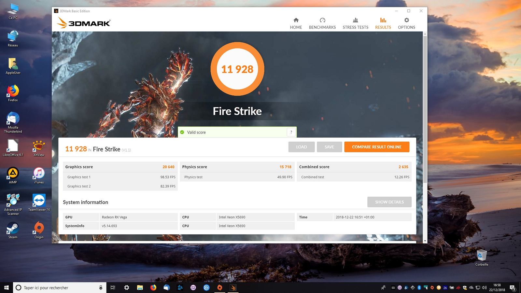Open the STRESS TESTS section
The height and width of the screenshot is (293, 521).
pos(355,23)
